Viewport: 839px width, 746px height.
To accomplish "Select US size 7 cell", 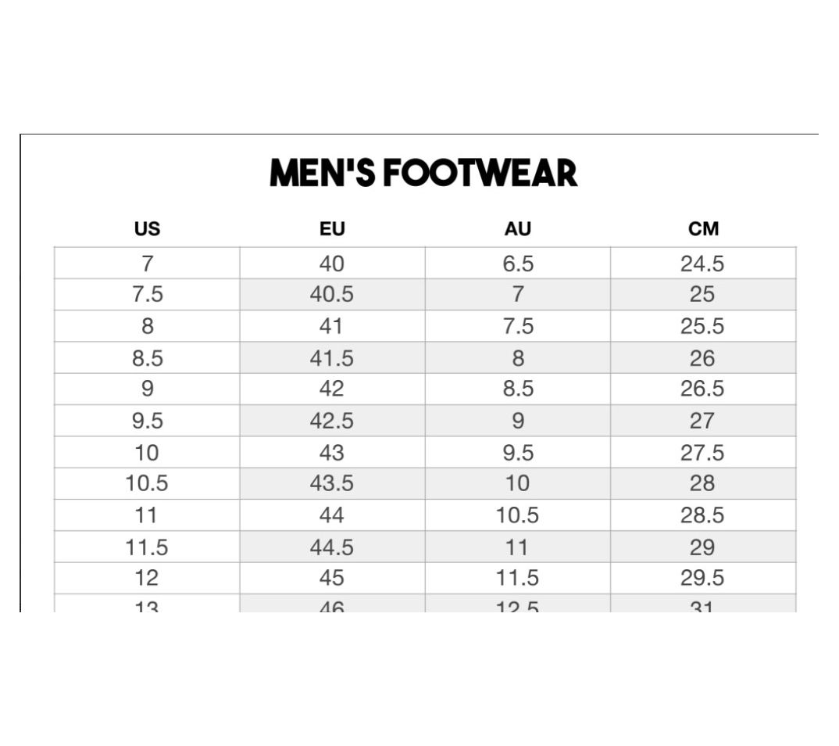I will click(x=147, y=264).
